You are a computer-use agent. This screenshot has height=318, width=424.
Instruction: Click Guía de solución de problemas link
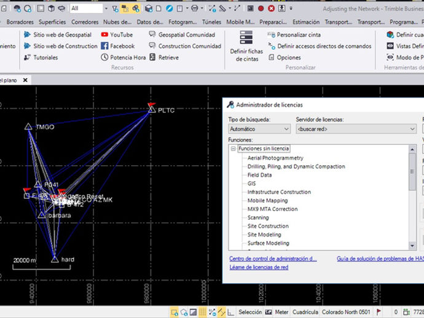click(380, 258)
